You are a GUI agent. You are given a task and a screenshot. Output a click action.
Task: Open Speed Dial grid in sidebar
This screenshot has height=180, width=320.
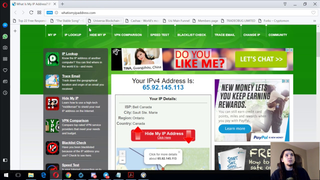5,59
